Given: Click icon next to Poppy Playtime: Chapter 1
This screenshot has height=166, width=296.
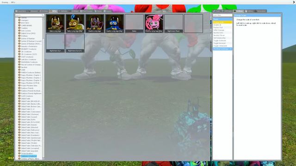Looking at the screenshot, I should click(x=19, y=75).
